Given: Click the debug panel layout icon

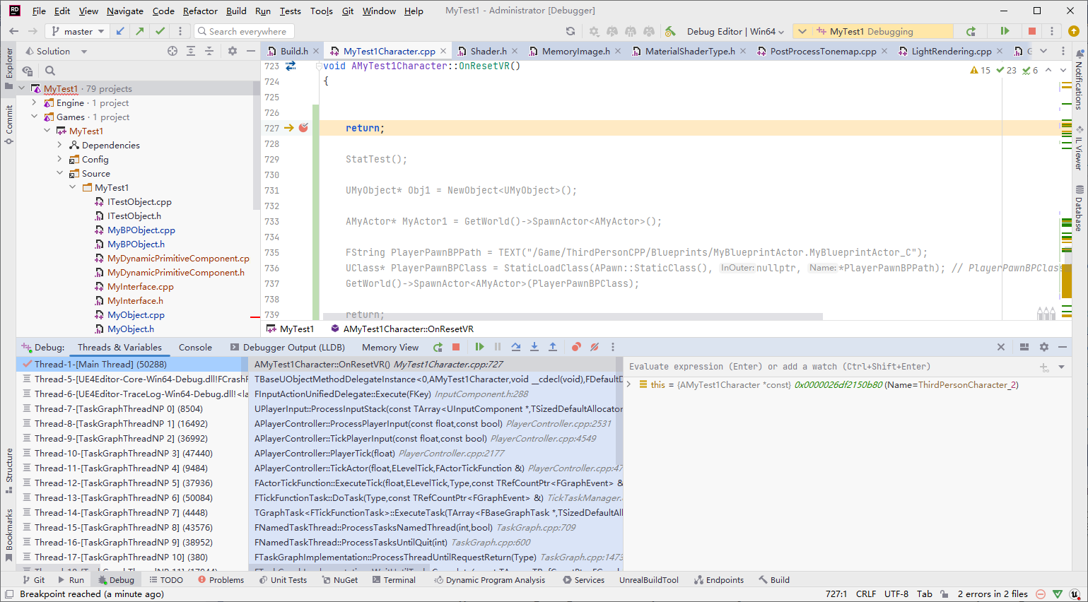Looking at the screenshot, I should pyautogui.click(x=1024, y=347).
